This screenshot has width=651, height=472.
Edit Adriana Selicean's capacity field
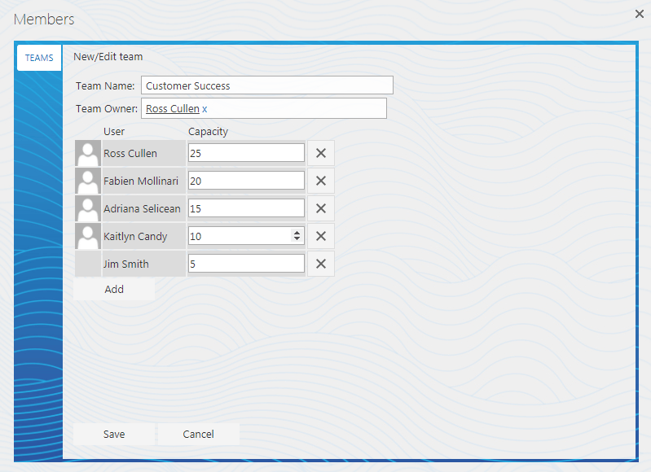point(246,208)
